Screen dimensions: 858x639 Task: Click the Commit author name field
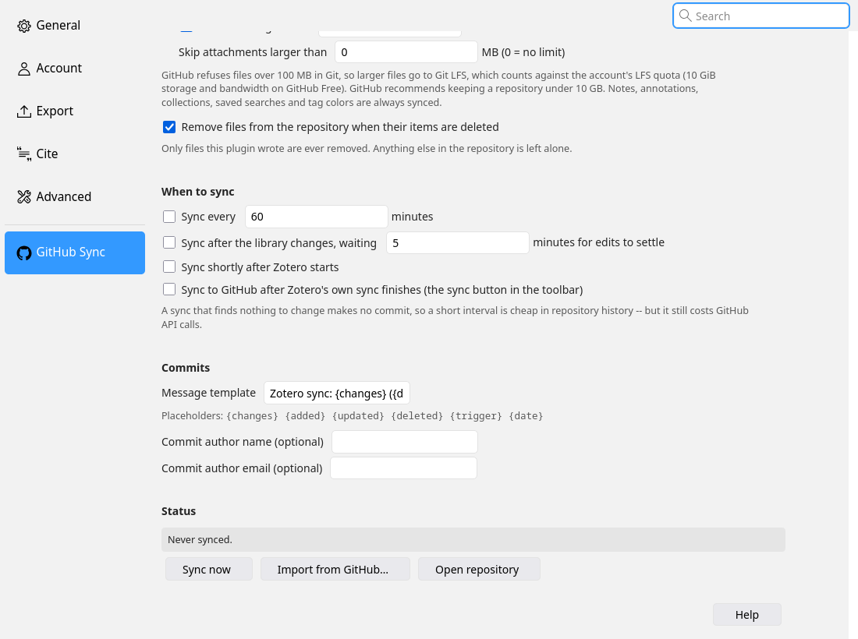(x=405, y=442)
